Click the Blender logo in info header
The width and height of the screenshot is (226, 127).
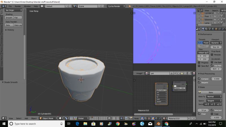point(130,6)
